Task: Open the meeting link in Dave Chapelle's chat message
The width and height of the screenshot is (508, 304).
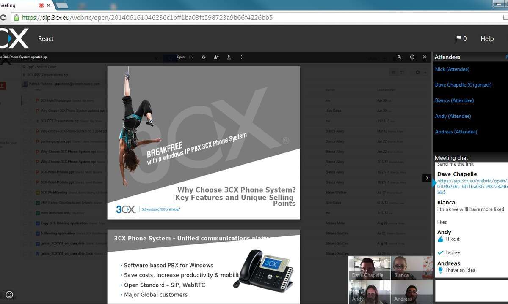Action: click(x=472, y=186)
